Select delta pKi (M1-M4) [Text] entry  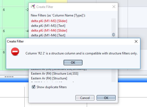pos(48,35)
